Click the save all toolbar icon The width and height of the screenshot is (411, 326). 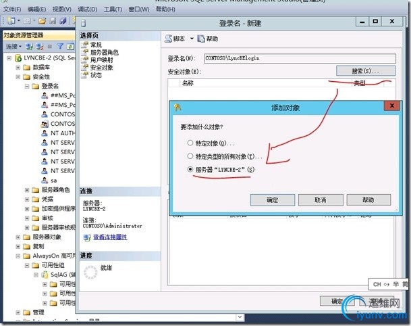click(63, 21)
